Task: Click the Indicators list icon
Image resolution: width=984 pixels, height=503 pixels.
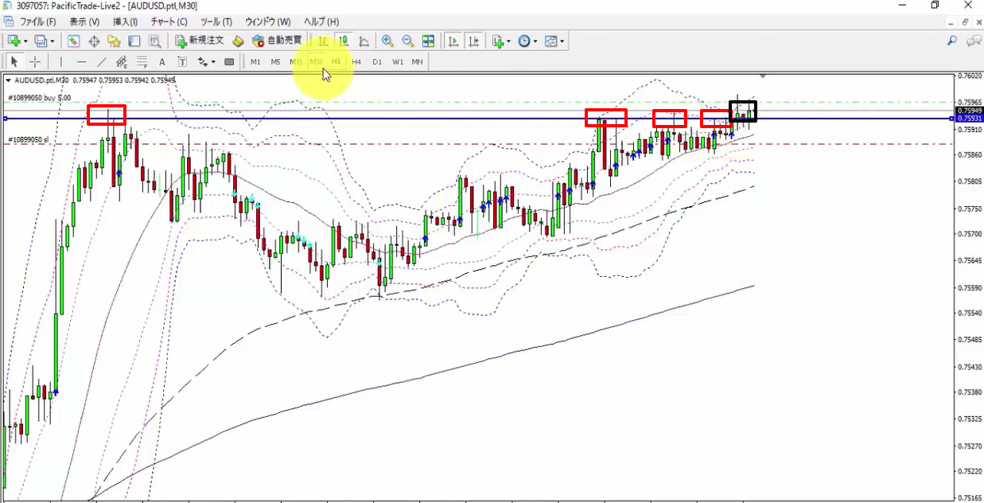Action: point(498,41)
